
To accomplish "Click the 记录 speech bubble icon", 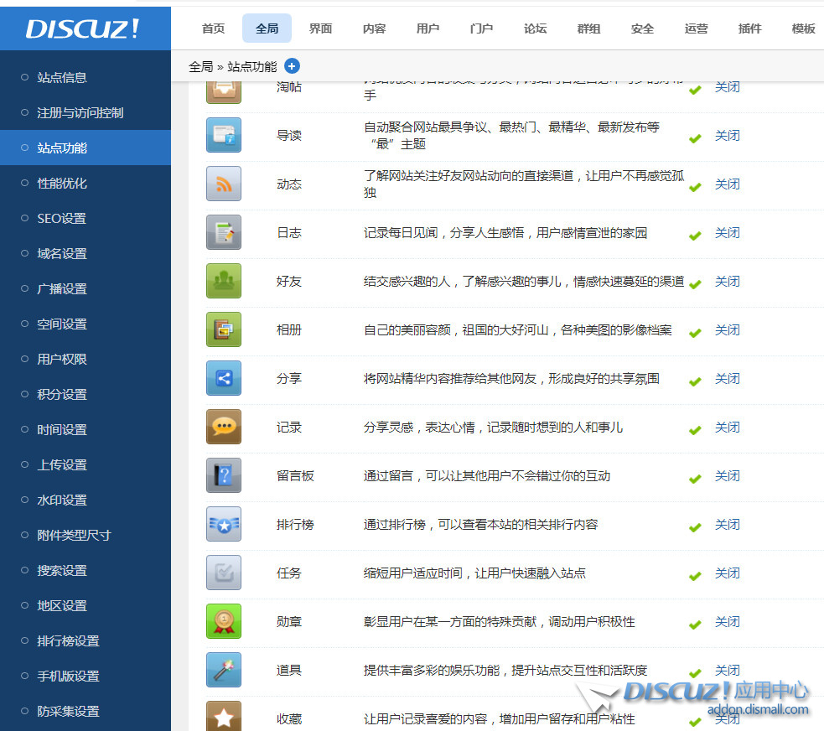I will tap(224, 427).
